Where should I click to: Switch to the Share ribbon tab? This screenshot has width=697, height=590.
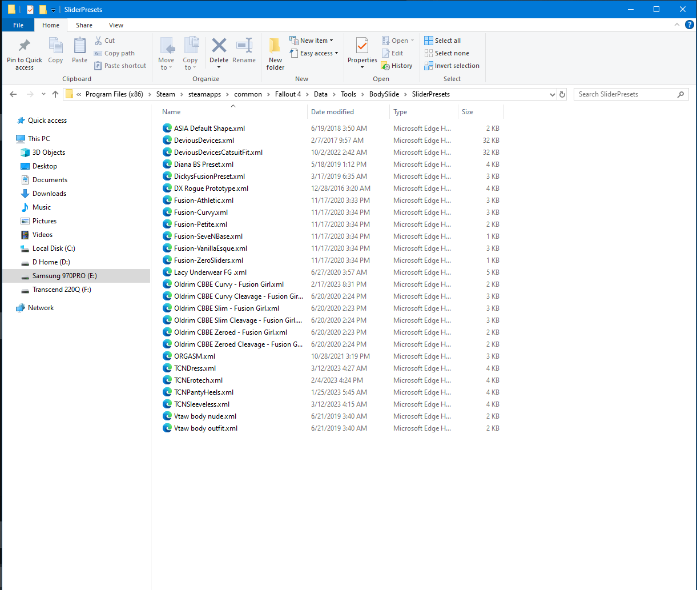[84, 25]
